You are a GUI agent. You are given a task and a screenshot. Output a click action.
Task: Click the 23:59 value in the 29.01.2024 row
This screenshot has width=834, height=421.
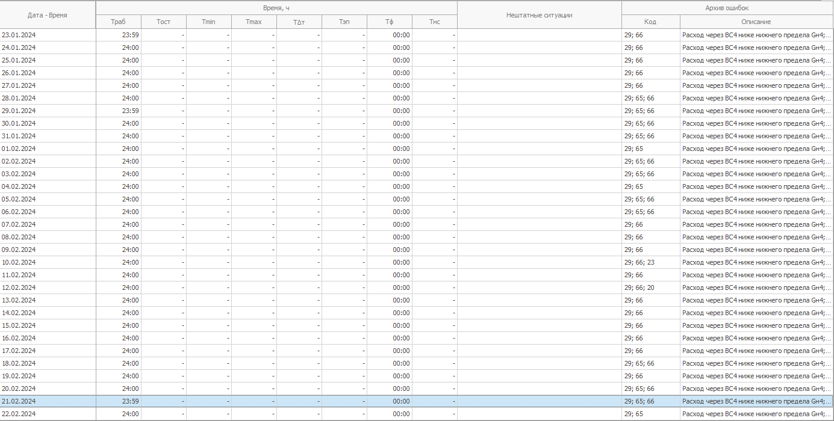[119, 111]
